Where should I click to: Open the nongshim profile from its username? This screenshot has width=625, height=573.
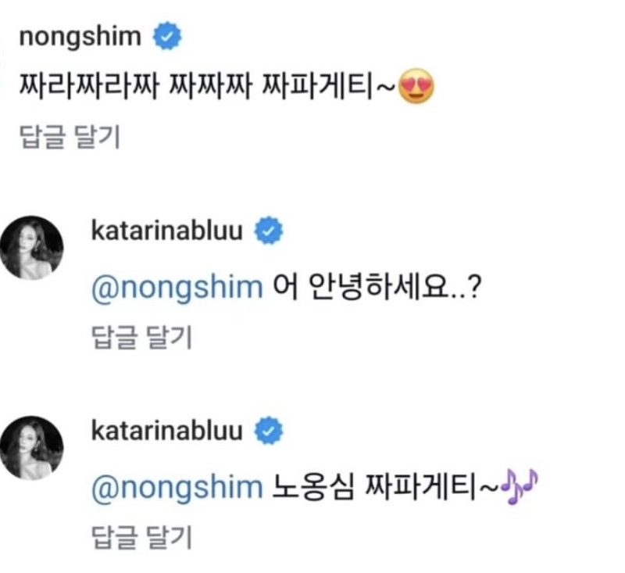(81, 36)
